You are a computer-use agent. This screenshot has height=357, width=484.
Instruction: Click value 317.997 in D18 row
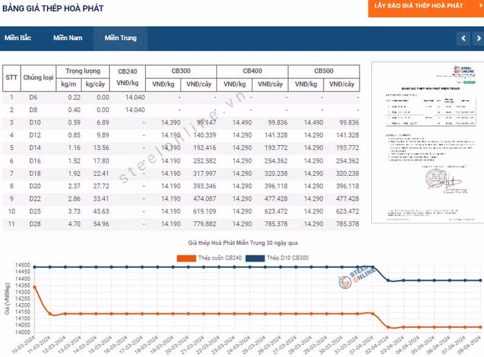(x=205, y=174)
